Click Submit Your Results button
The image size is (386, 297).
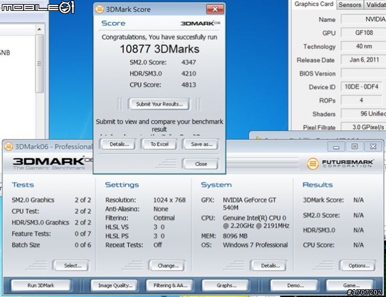click(159, 104)
